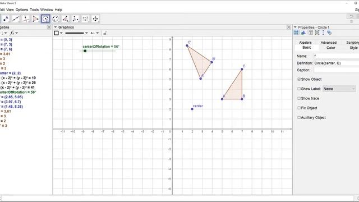
Task: Select the Point tool
Action: [6, 19]
